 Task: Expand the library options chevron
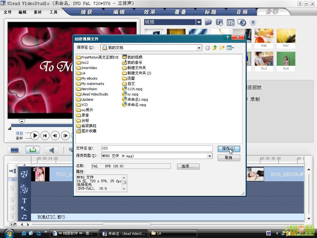(x=253, y=22)
